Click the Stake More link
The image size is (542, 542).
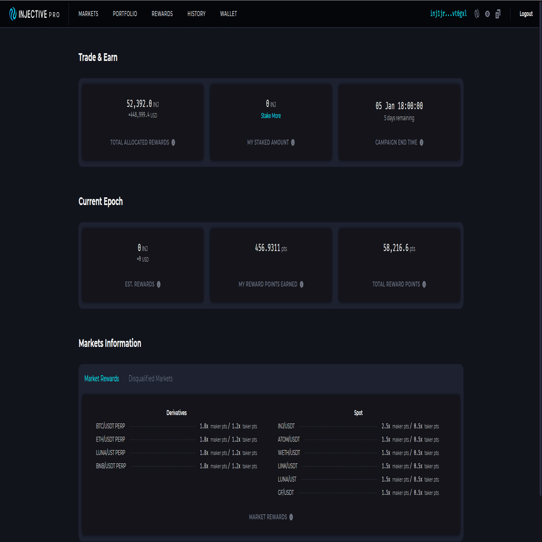270,116
